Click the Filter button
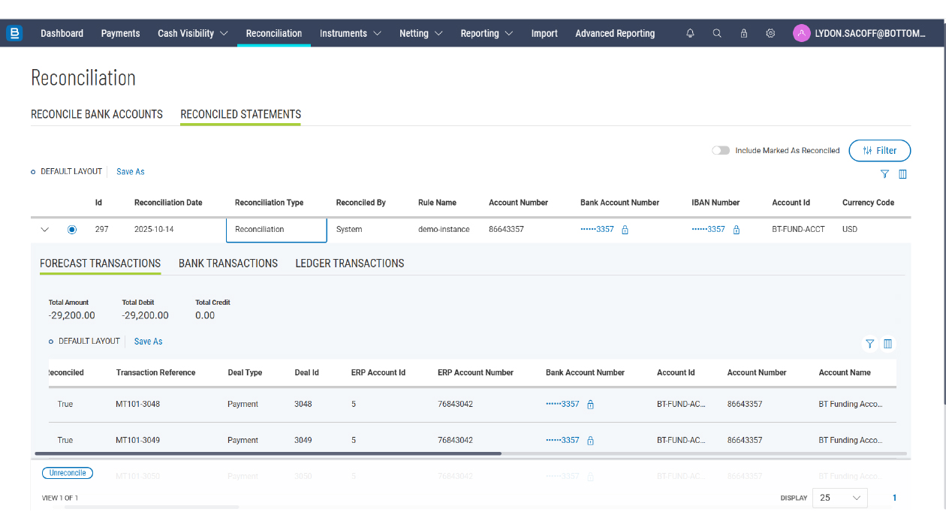Viewport: 946px width, 530px height. 879,151
